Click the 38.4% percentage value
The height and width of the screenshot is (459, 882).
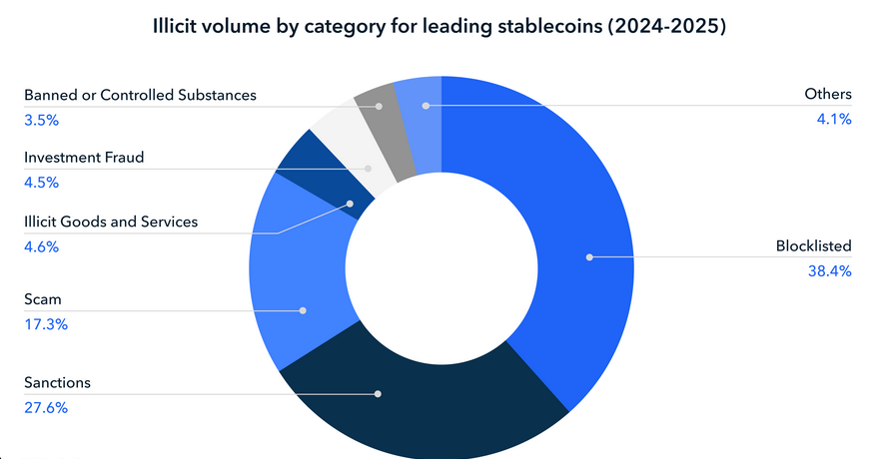coord(829,270)
